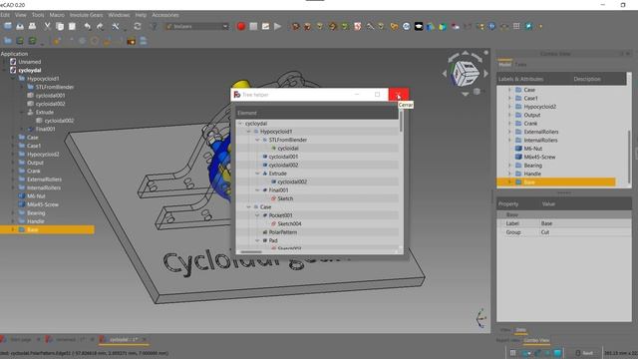Click the navigation cube left rotate arrow
This screenshot has height=359, width=638.
(x=445, y=74)
